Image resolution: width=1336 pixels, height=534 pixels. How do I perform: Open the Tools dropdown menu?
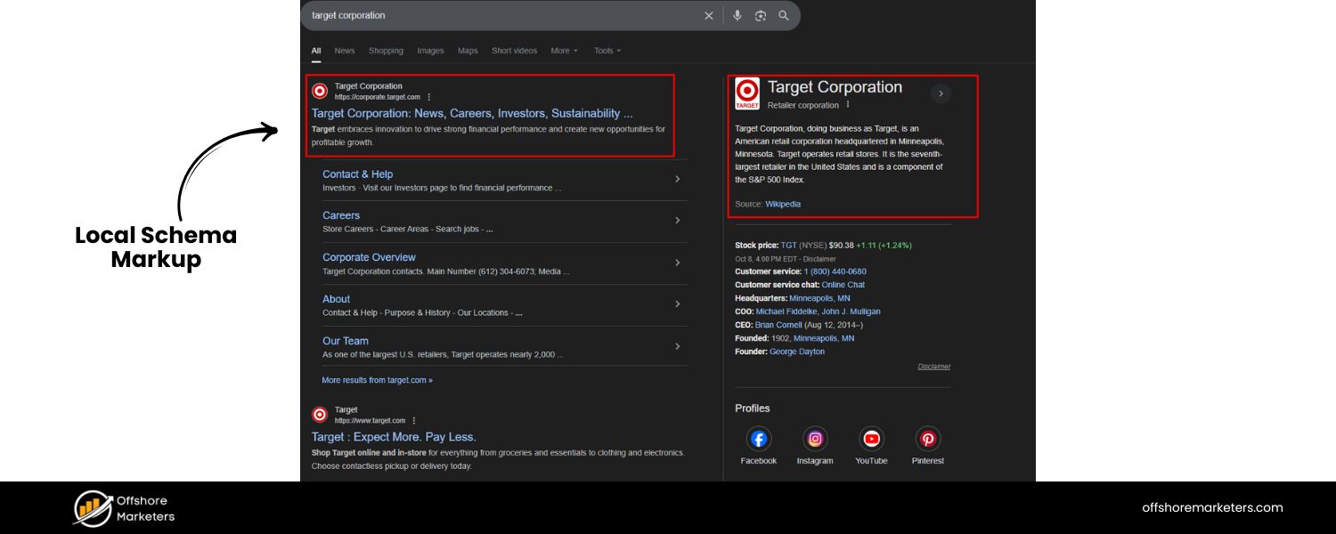point(607,51)
